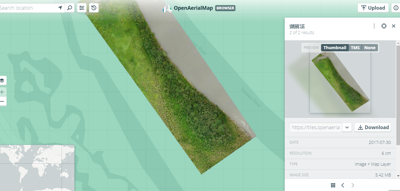Click the panel scrollbar up arrow

[x=398, y=43]
